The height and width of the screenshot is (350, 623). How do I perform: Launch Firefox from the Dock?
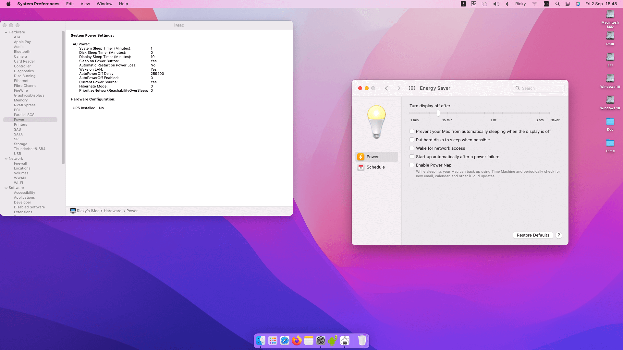(x=297, y=341)
